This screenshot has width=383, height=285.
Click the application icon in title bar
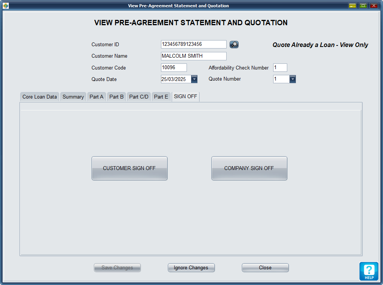point(6,6)
